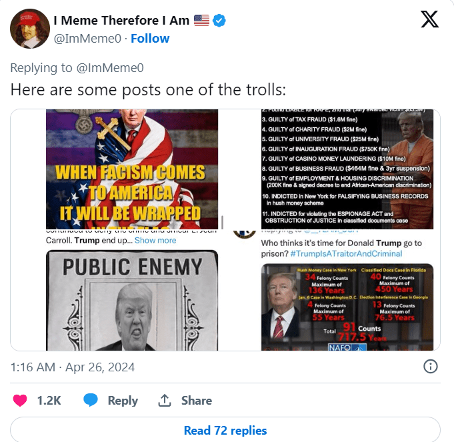Open the author's profile avatar

click(30, 29)
